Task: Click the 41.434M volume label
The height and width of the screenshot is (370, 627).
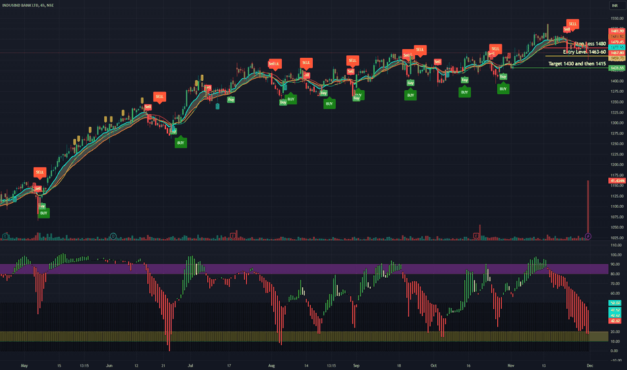Action: point(616,181)
